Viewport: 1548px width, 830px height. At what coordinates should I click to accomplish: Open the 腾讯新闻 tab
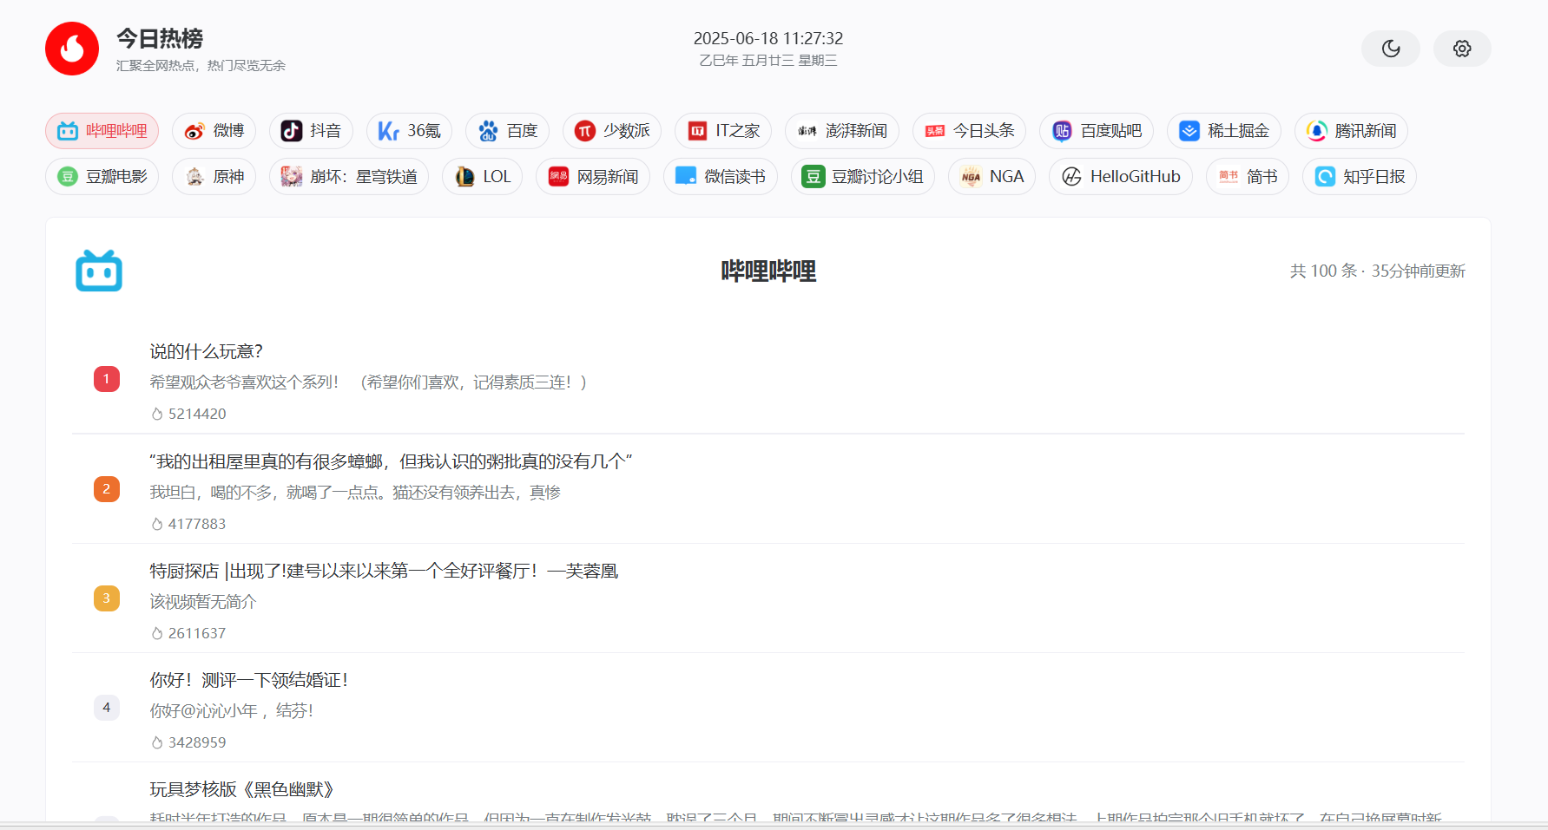coord(1351,131)
